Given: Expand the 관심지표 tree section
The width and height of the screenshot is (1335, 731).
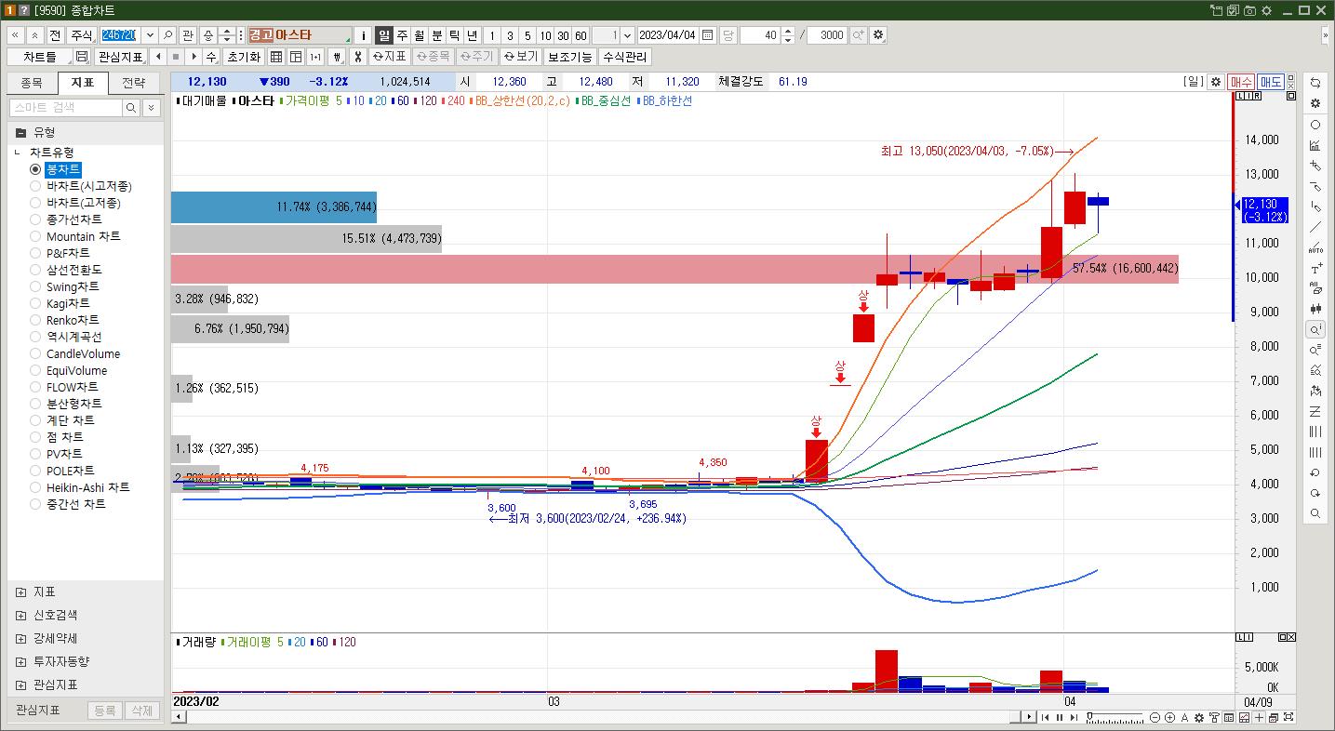Looking at the screenshot, I should (x=21, y=684).
